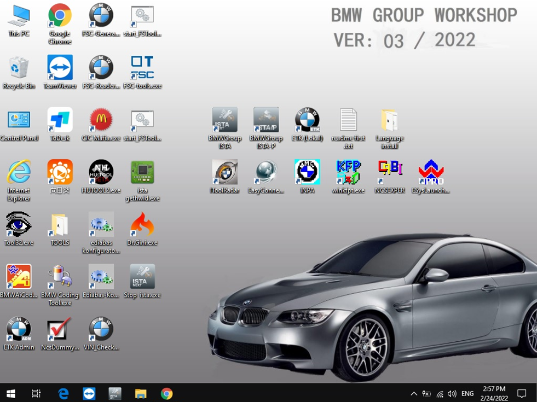Open the clock showing 2:57 PM
This screenshot has width=537, height=402.
pyautogui.click(x=494, y=393)
